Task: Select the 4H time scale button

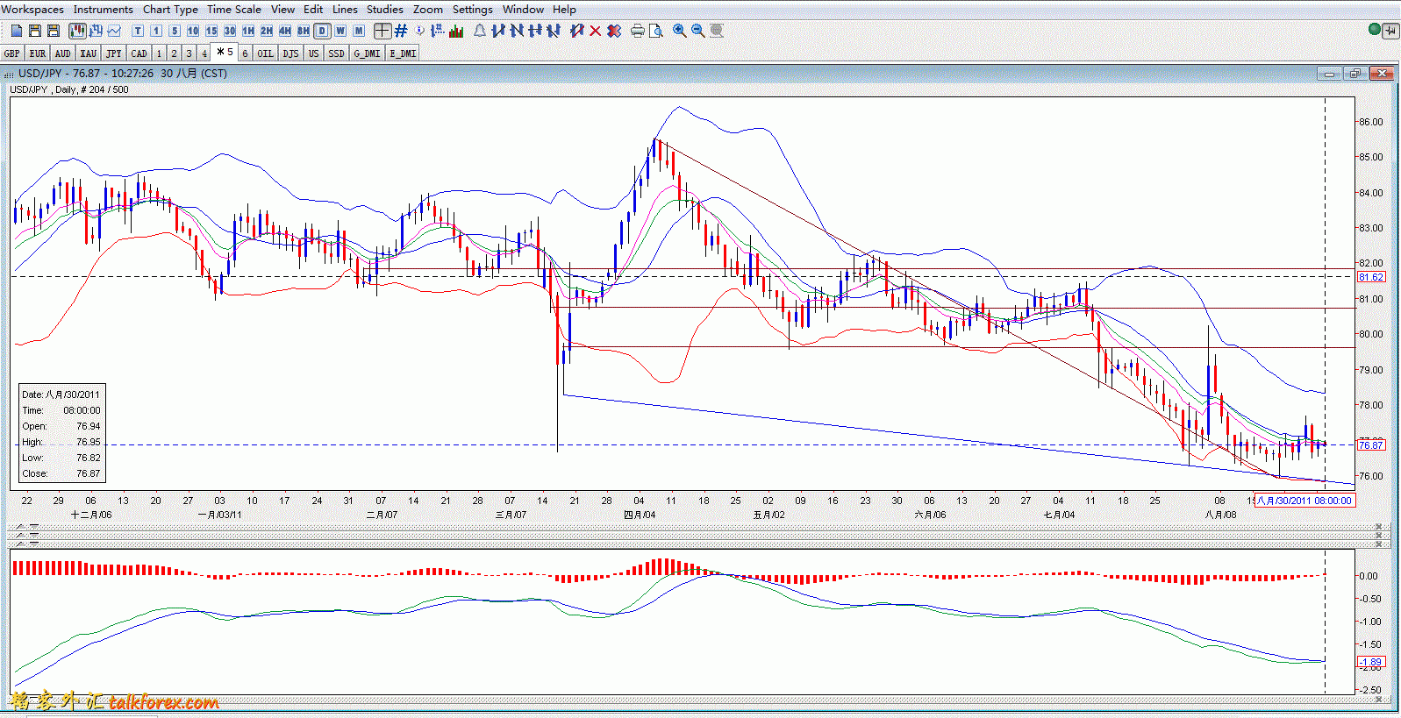Action: [x=285, y=31]
